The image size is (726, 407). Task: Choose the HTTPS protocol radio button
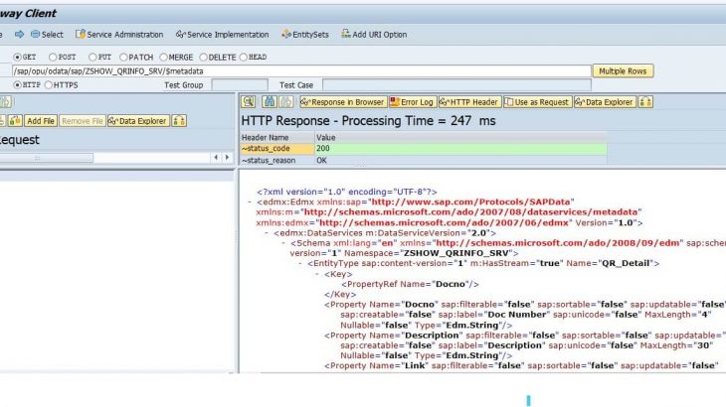pyautogui.click(x=49, y=84)
